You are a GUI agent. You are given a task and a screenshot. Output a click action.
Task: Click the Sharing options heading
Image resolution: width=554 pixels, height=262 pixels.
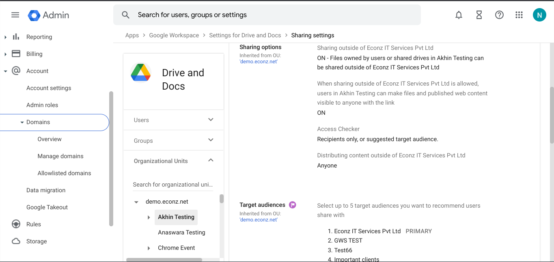tap(261, 47)
